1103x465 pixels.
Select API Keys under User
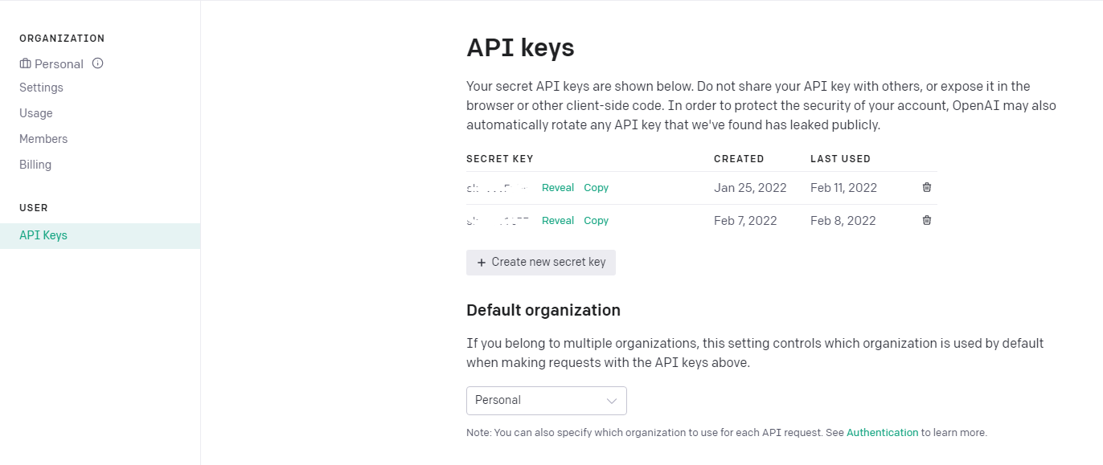tap(43, 235)
